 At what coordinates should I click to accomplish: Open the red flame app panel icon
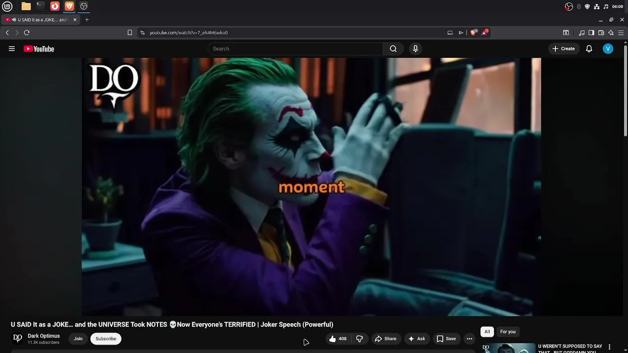[x=55, y=6]
